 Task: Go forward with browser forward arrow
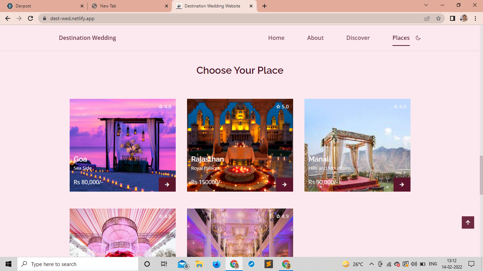(x=19, y=18)
